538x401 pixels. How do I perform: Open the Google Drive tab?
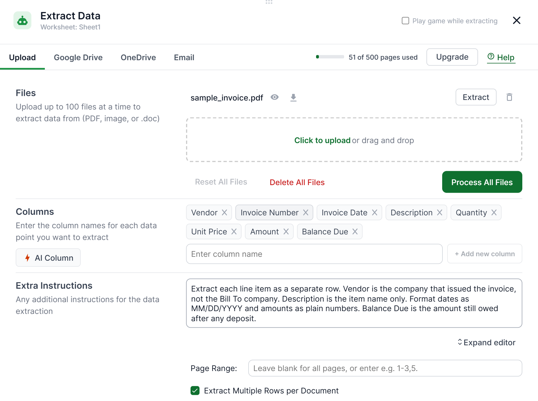tap(78, 57)
